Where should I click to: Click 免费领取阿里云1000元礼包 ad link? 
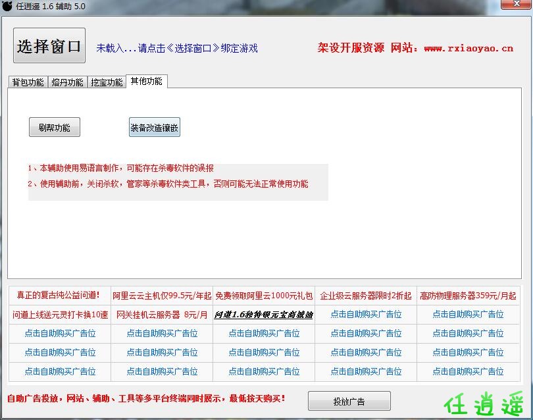pos(264,296)
